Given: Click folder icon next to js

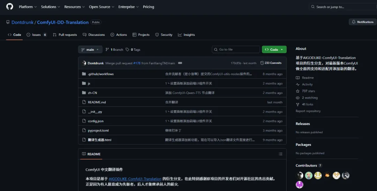Looking at the screenshot, I should 84,83.
